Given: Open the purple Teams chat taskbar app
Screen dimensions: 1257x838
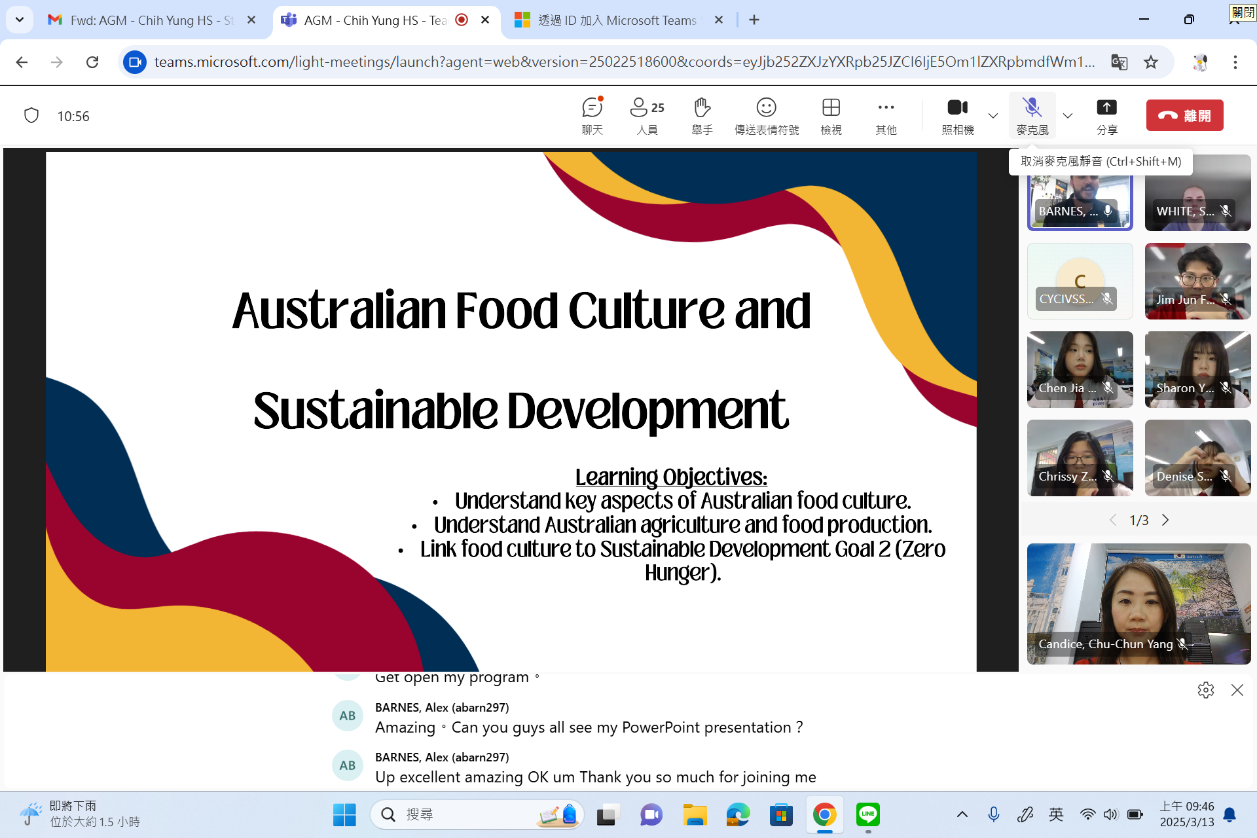Looking at the screenshot, I should 651,814.
